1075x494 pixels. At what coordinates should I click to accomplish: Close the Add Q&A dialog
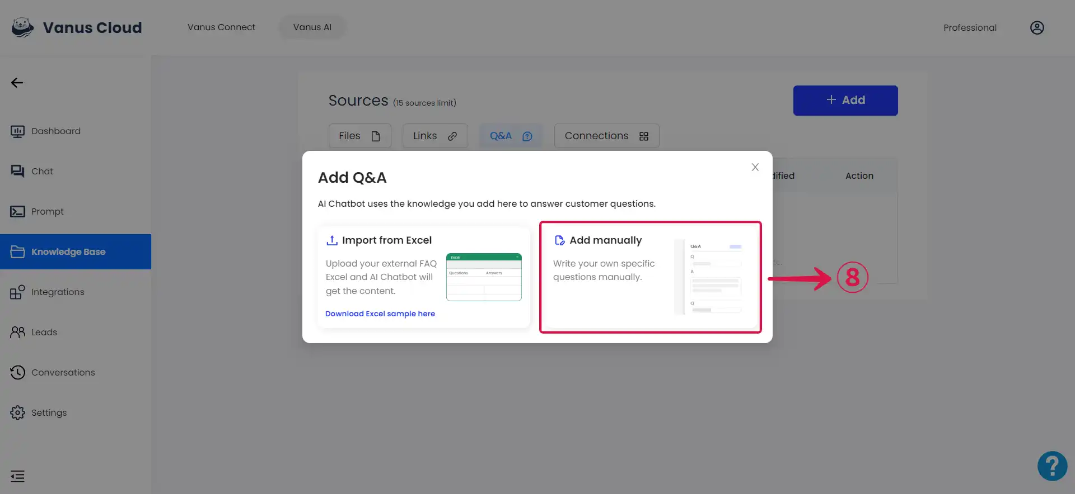pyautogui.click(x=755, y=167)
